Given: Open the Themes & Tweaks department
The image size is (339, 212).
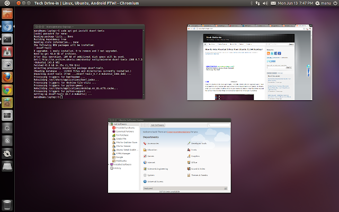Looking at the screenshot, I should [198, 175].
